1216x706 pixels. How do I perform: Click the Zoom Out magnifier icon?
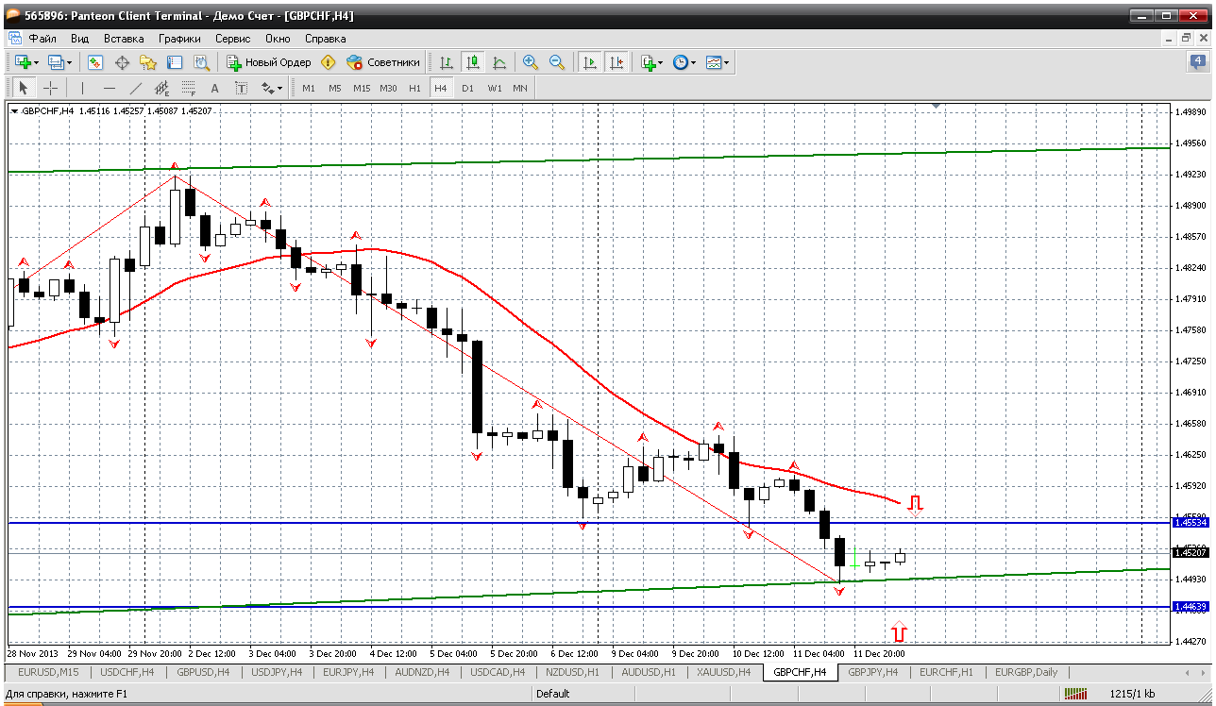(x=557, y=62)
